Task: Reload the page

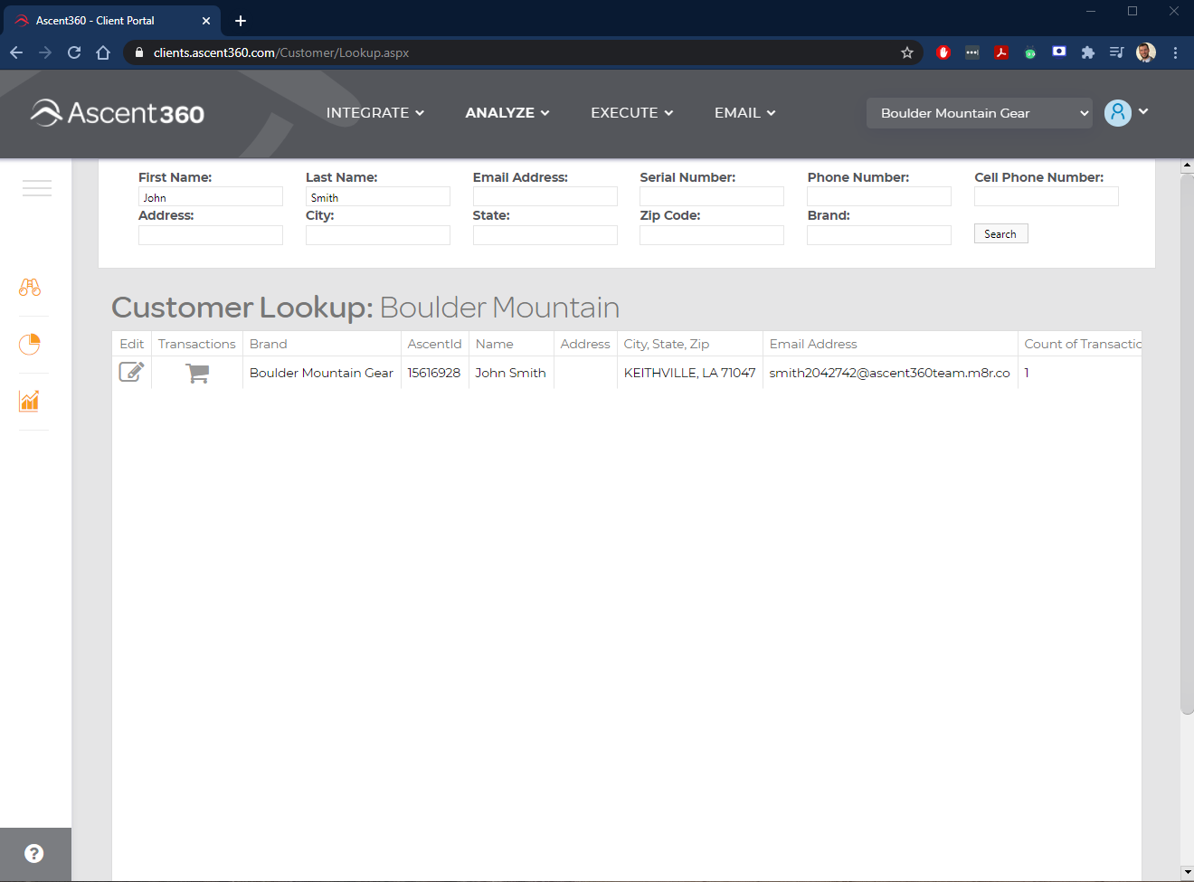Action: point(74,52)
